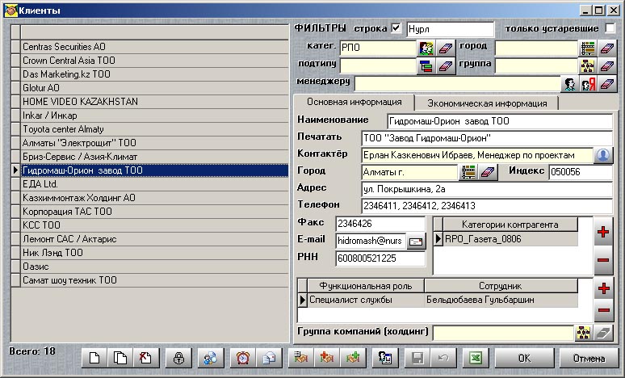The image size is (625, 378).
Task: Open the city list picker in the город filter
Action: [x=587, y=48]
